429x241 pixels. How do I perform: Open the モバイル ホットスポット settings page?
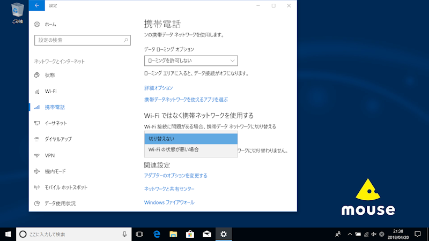(65, 187)
